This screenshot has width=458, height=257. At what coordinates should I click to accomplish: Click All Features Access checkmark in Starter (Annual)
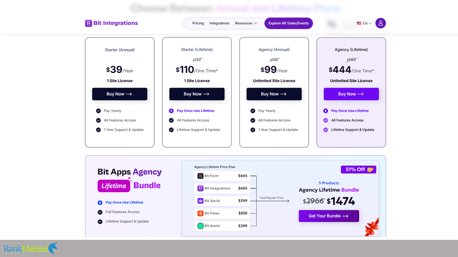click(x=98, y=120)
